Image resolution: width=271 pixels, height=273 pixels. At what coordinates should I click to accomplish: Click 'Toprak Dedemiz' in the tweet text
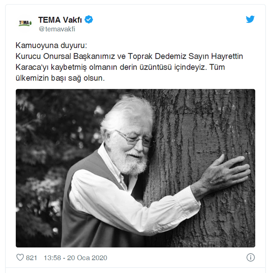click(x=157, y=56)
